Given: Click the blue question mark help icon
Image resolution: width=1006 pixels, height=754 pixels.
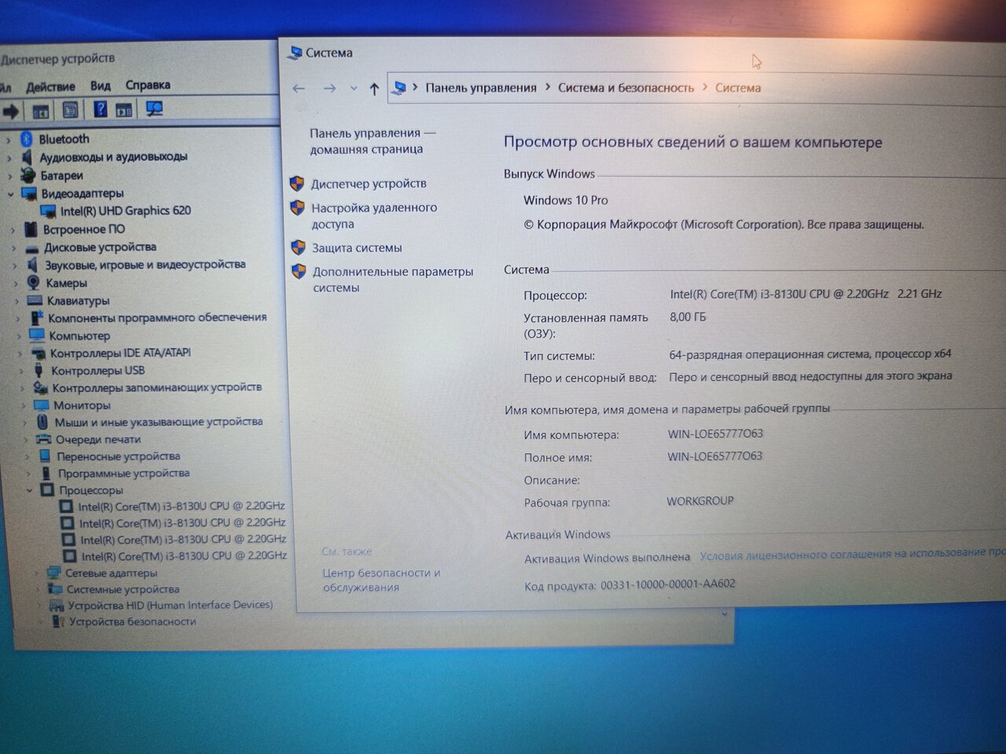Looking at the screenshot, I should 100,109.
